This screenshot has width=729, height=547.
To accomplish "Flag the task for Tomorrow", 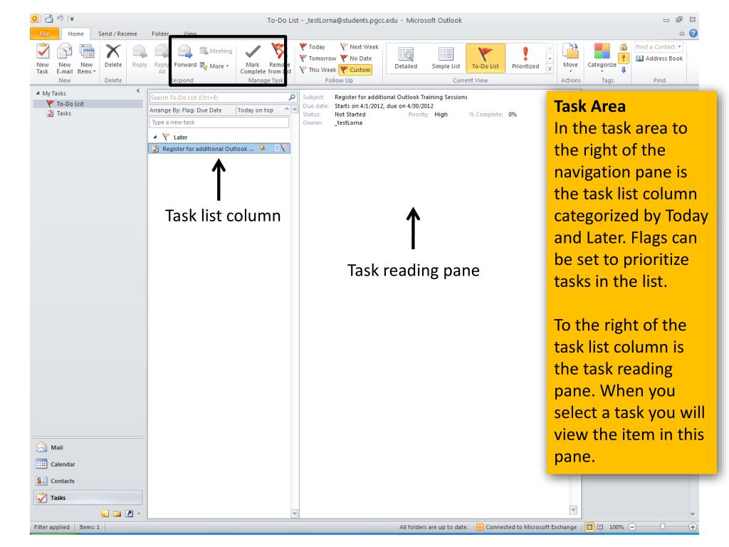I will (318, 58).
